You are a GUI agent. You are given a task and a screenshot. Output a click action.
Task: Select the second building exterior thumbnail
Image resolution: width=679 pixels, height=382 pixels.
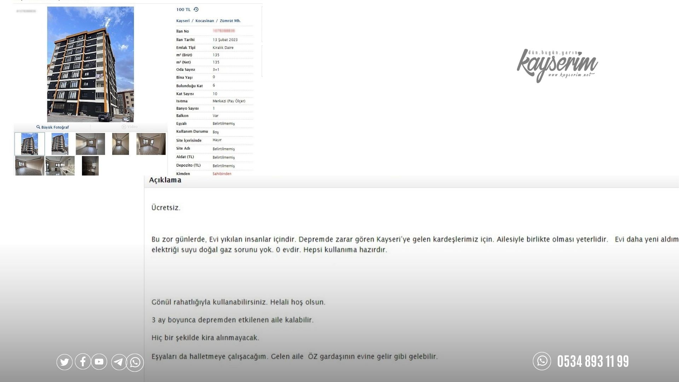point(60,144)
